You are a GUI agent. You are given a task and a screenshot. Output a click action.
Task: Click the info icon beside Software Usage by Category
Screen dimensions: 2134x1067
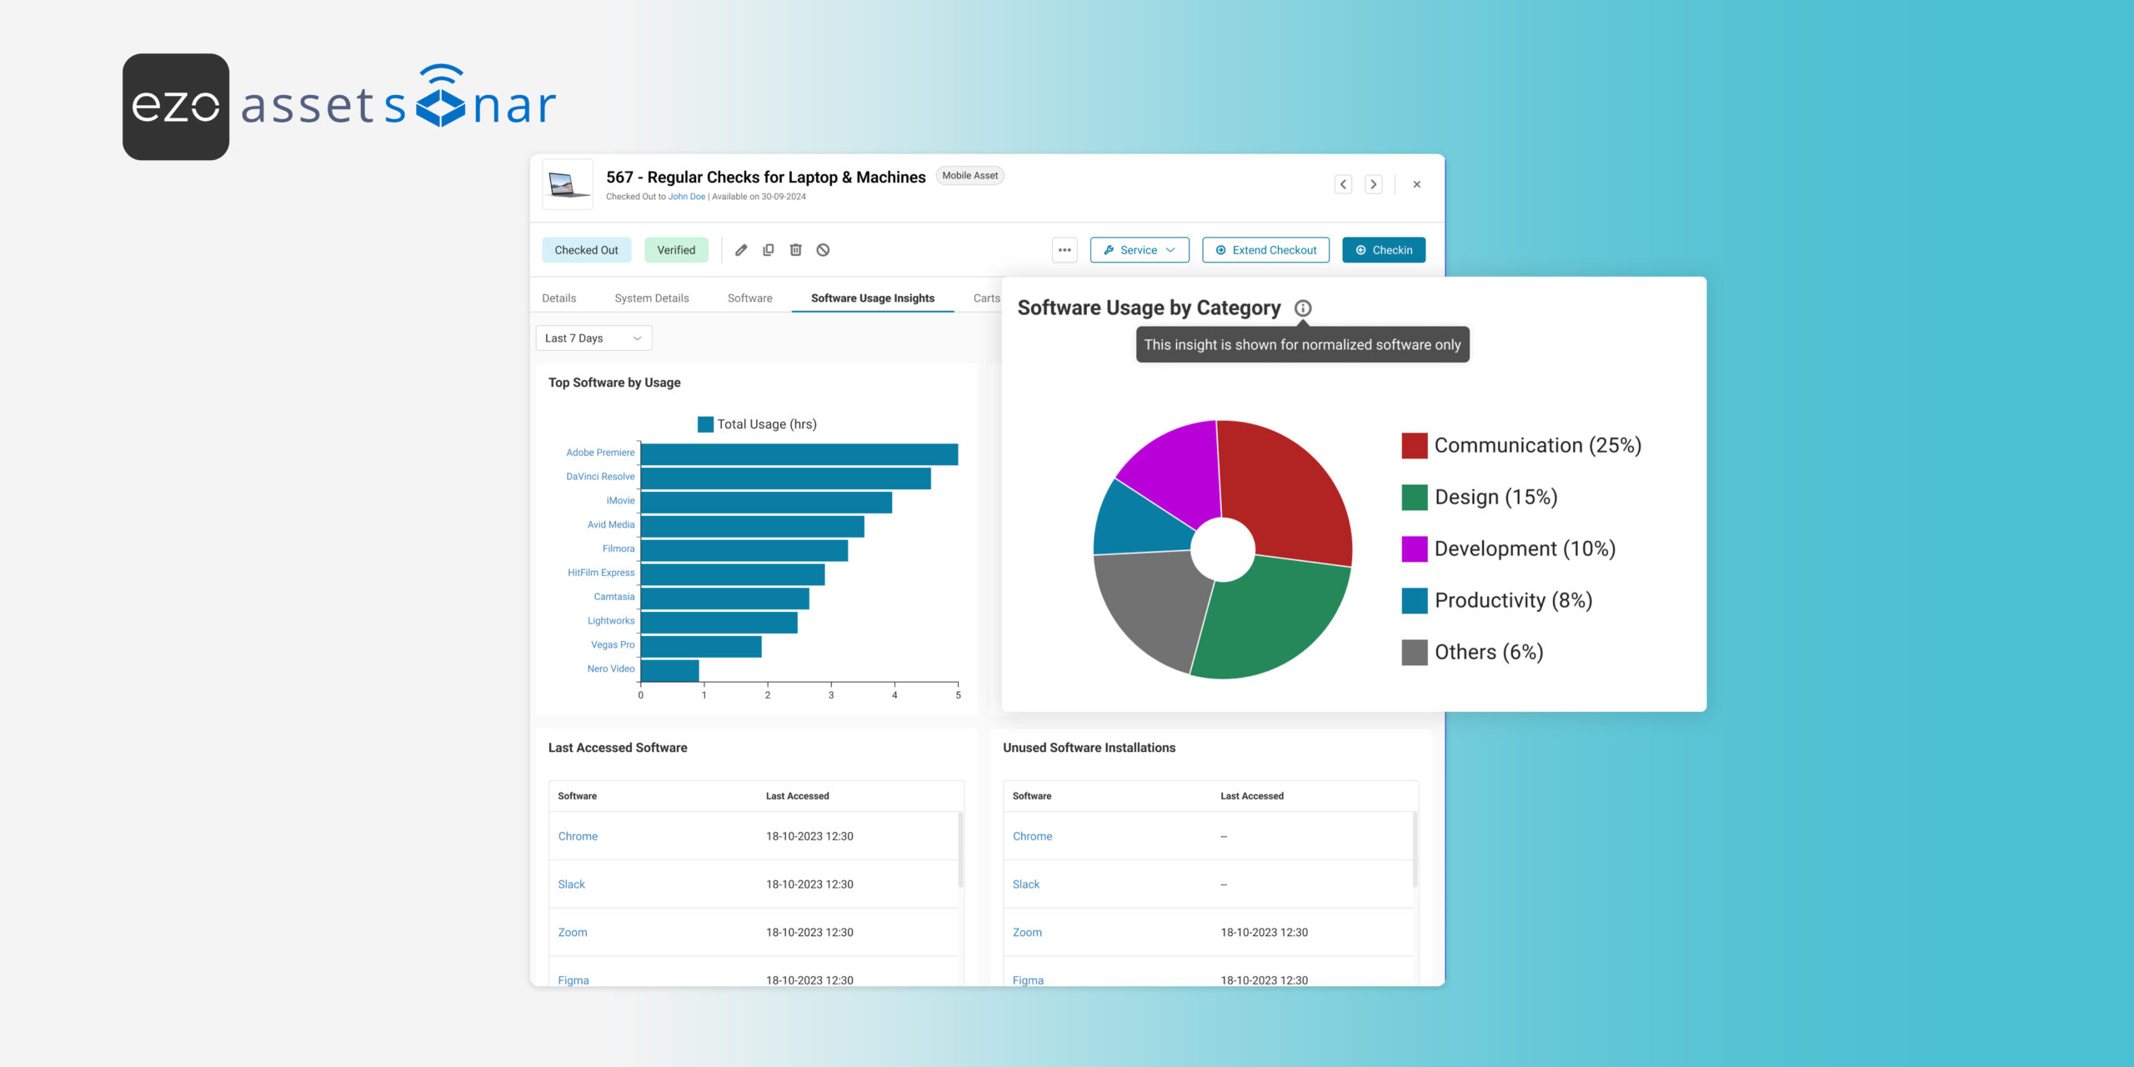tap(1303, 308)
